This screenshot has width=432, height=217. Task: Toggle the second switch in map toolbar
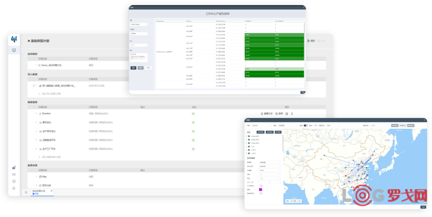point(315,125)
